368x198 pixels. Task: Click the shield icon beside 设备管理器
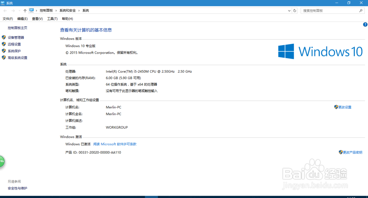(4, 37)
